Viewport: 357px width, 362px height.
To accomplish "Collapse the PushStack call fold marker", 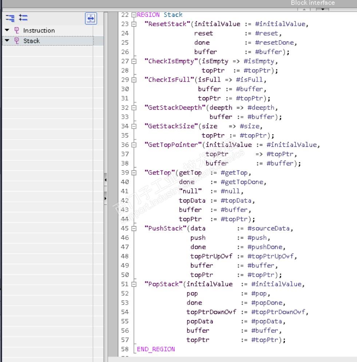I will [134, 228].
